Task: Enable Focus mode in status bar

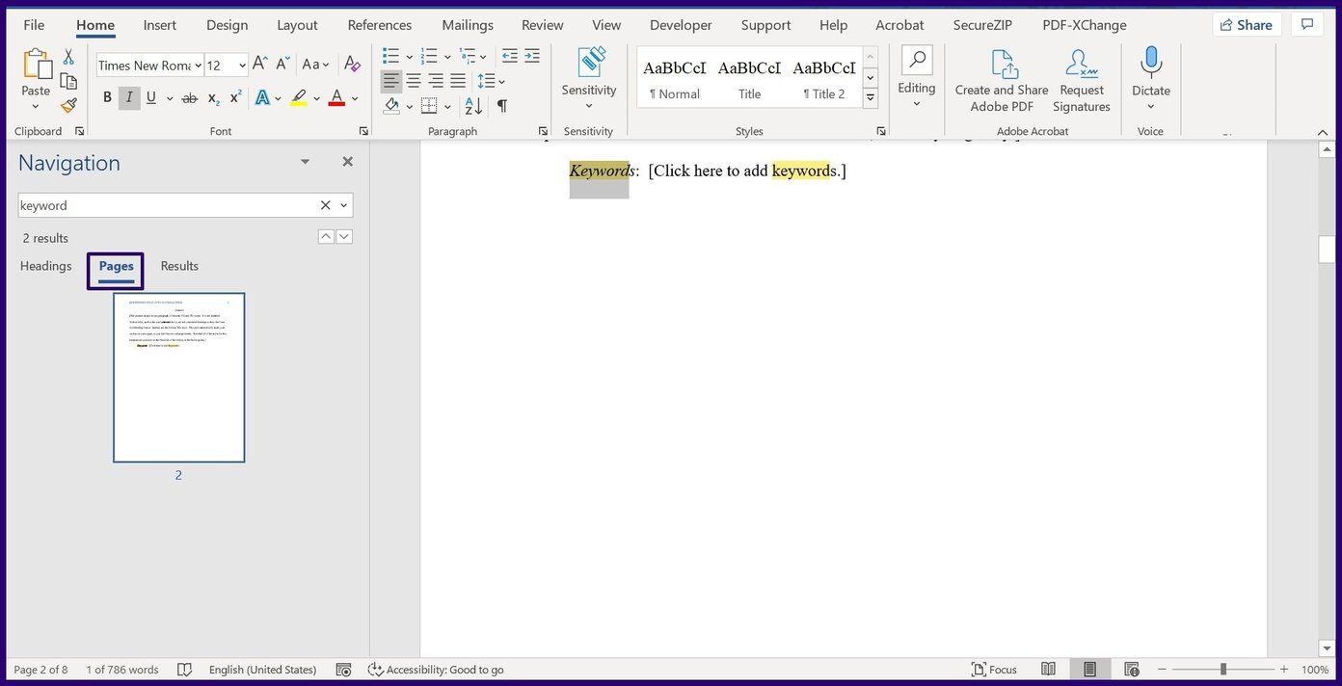Action: tap(994, 670)
